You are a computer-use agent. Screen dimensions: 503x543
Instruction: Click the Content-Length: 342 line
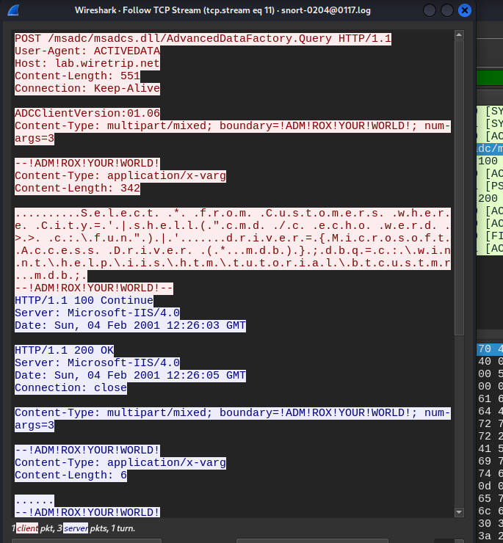coord(77,188)
